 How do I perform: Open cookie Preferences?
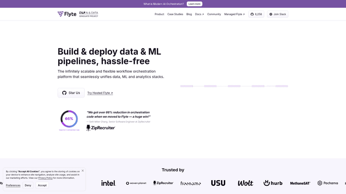pyautogui.click(x=13, y=185)
